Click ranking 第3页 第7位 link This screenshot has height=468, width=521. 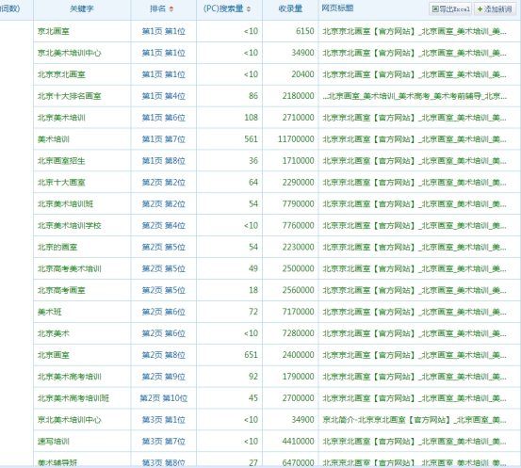[x=164, y=442]
